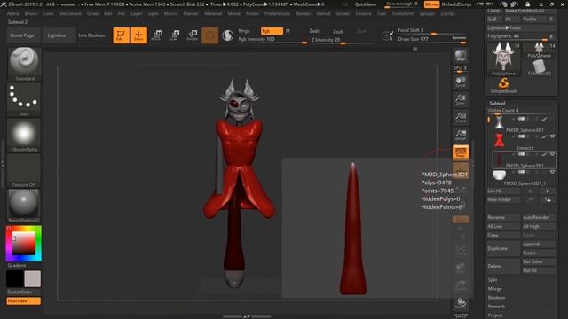Select the Cylinder3D tool

[x=539, y=67]
